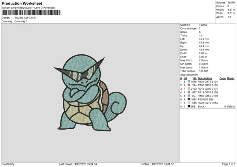
Task: Select the grey 297 thread swatch
Action: pyautogui.click(x=189, y=96)
